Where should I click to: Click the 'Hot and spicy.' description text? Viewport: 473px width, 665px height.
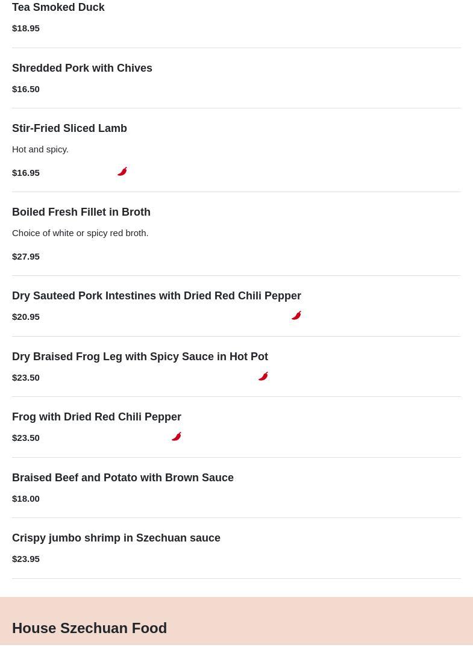coord(40,149)
